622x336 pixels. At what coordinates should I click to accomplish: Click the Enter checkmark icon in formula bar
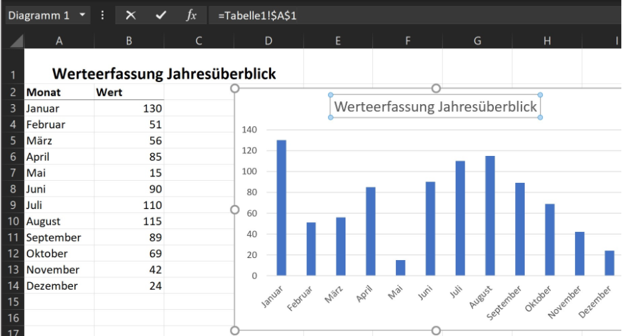click(x=161, y=14)
